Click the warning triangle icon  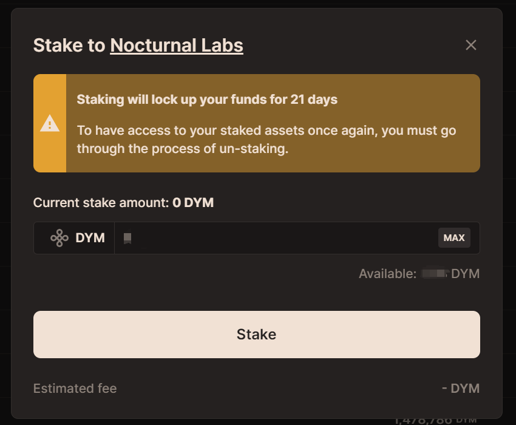point(50,124)
